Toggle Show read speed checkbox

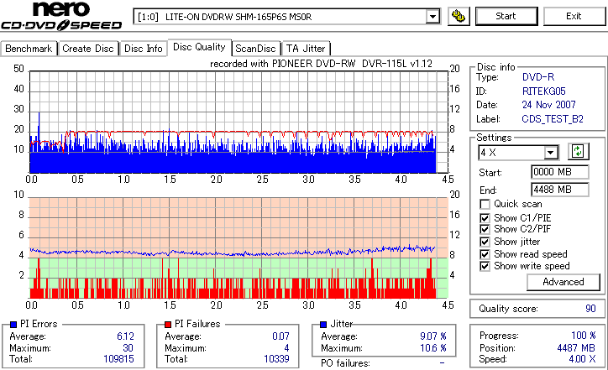[x=485, y=254]
